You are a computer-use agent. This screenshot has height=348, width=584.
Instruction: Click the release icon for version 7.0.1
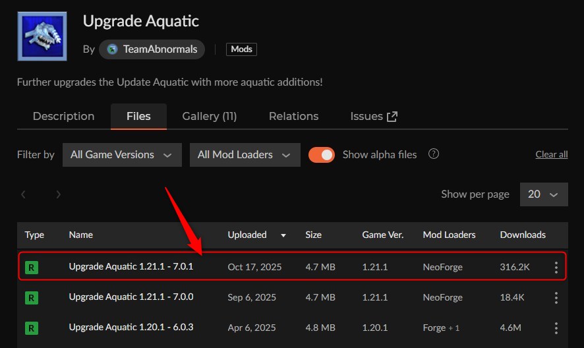tap(32, 267)
